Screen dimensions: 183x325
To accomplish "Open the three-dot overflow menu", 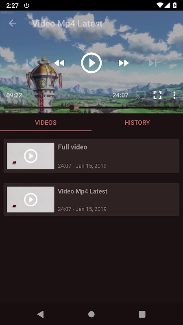I will pos(174,95).
